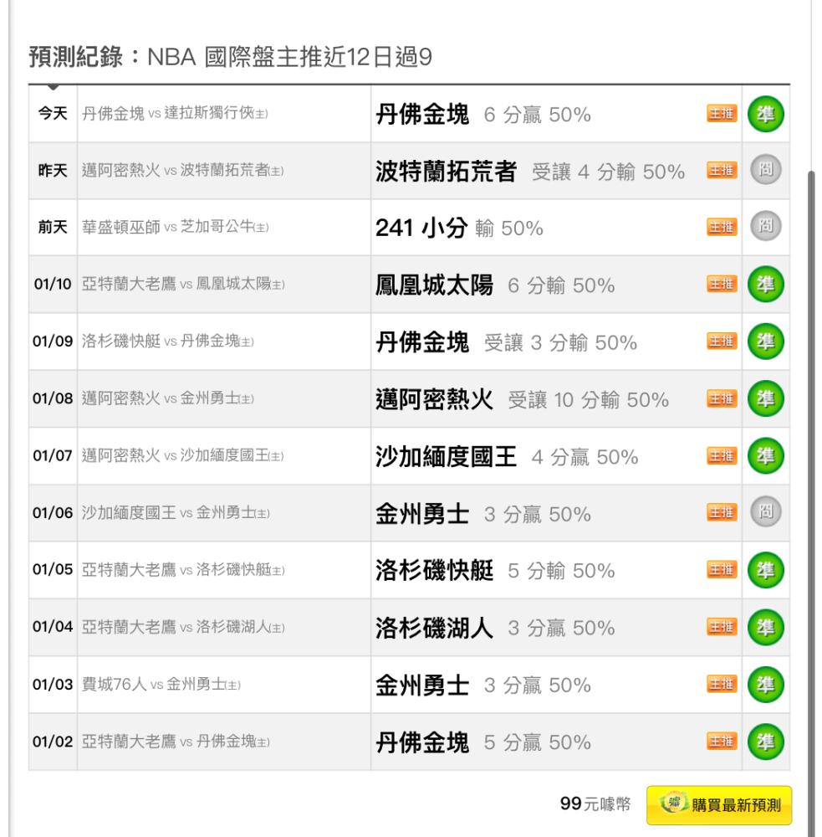This screenshot has width=822, height=837.
Task: Click gray 悶 icon in yesterday's row
Action: pyautogui.click(x=765, y=171)
